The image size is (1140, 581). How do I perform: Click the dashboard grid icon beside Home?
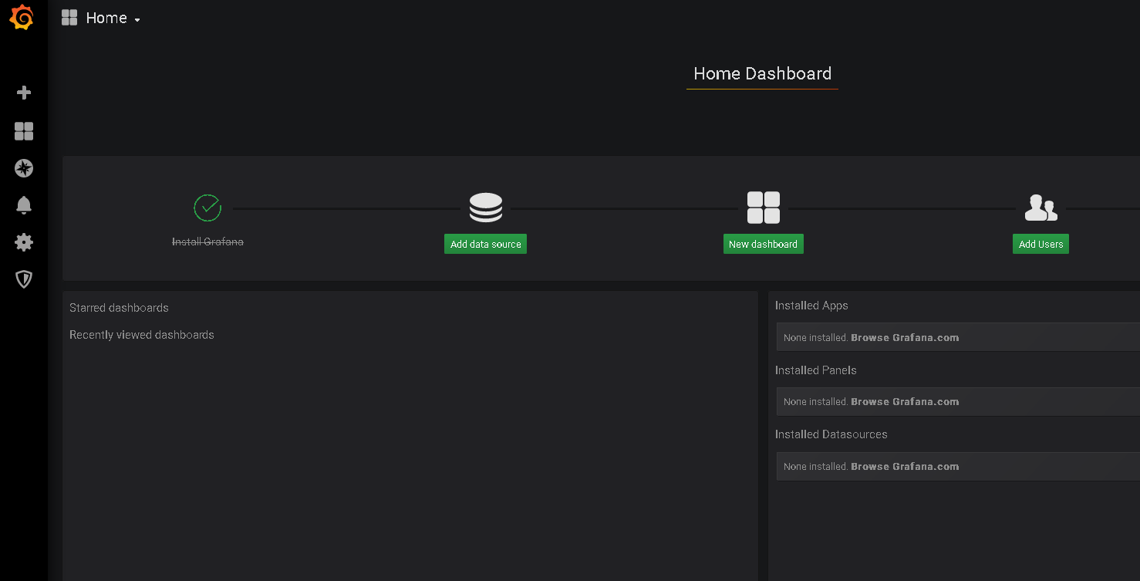click(69, 18)
